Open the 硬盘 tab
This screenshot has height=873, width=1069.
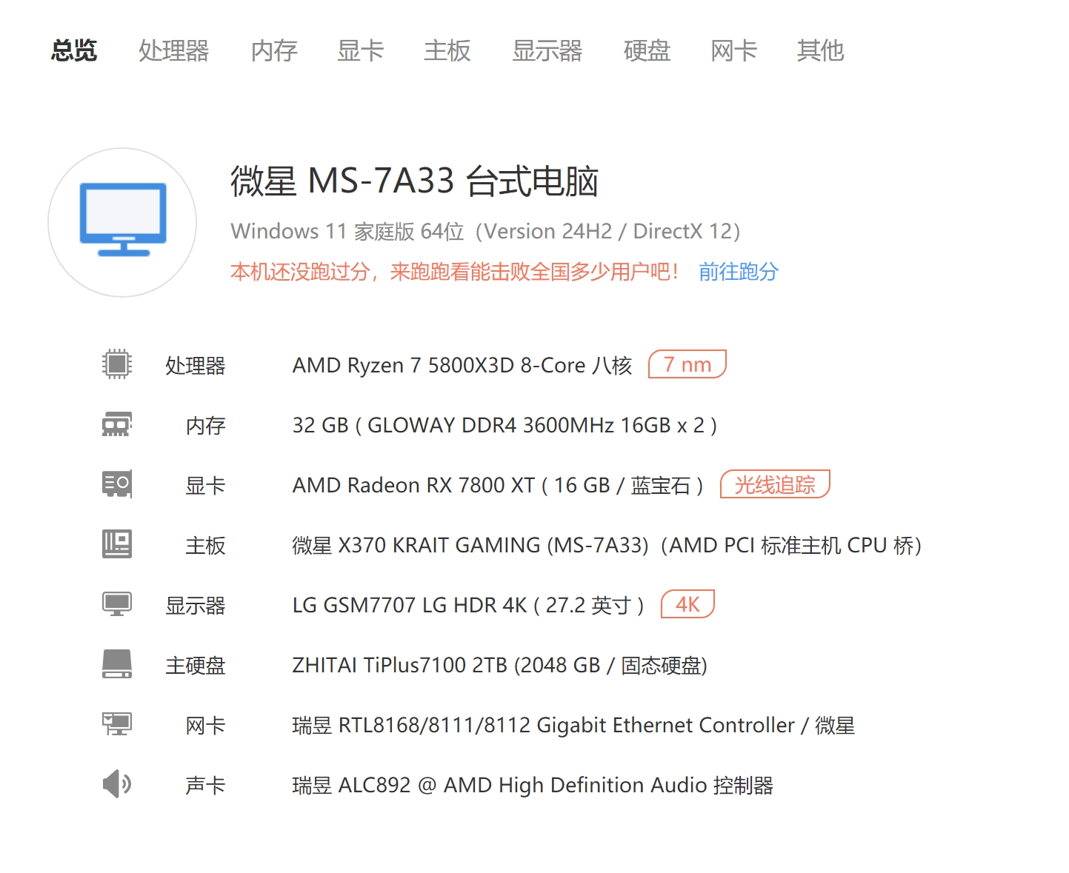647,50
